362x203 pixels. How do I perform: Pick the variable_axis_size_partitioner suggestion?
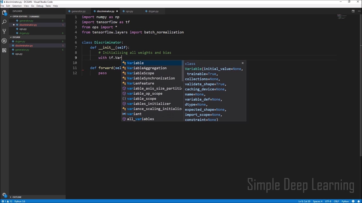[152, 88]
